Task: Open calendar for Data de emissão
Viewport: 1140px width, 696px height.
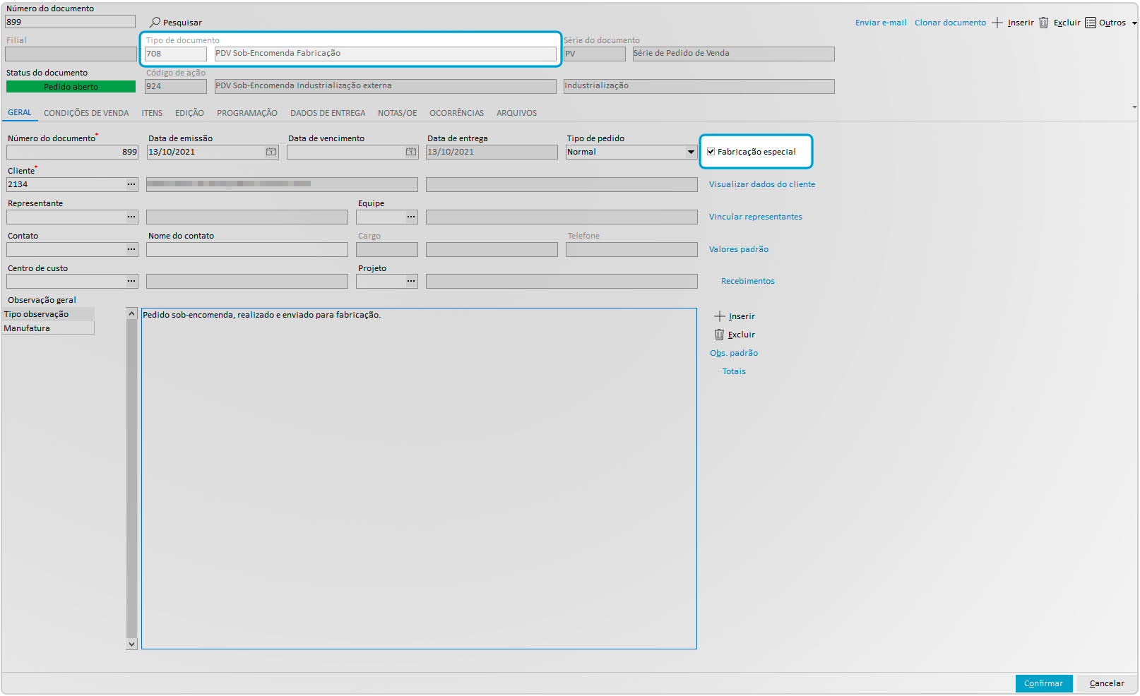Action: click(x=271, y=152)
